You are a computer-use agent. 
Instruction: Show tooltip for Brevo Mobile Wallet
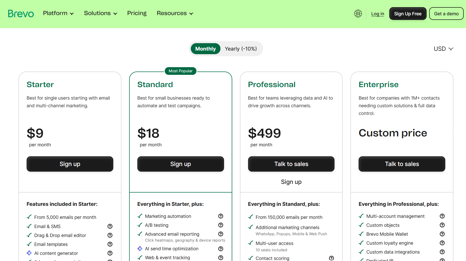[x=442, y=234]
